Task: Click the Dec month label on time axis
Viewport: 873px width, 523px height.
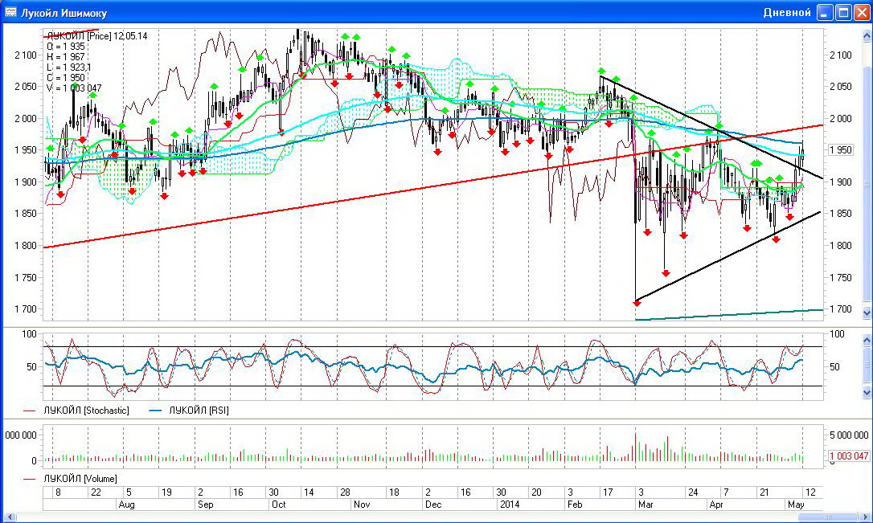Action: [x=433, y=505]
